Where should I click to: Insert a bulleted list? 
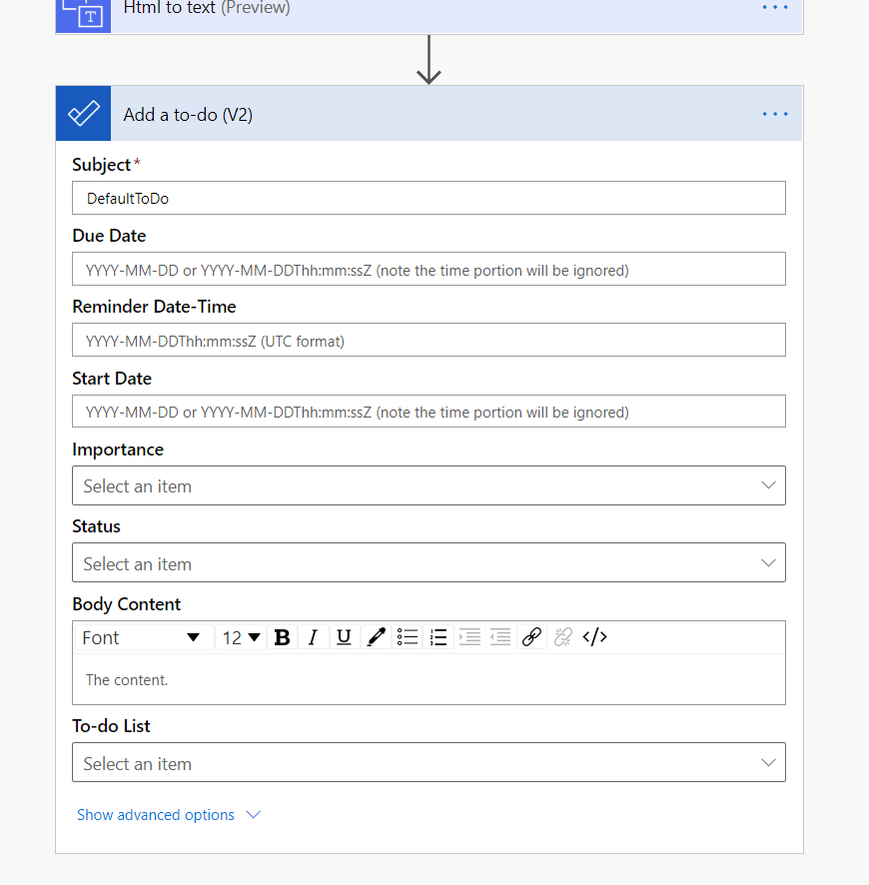coord(407,637)
